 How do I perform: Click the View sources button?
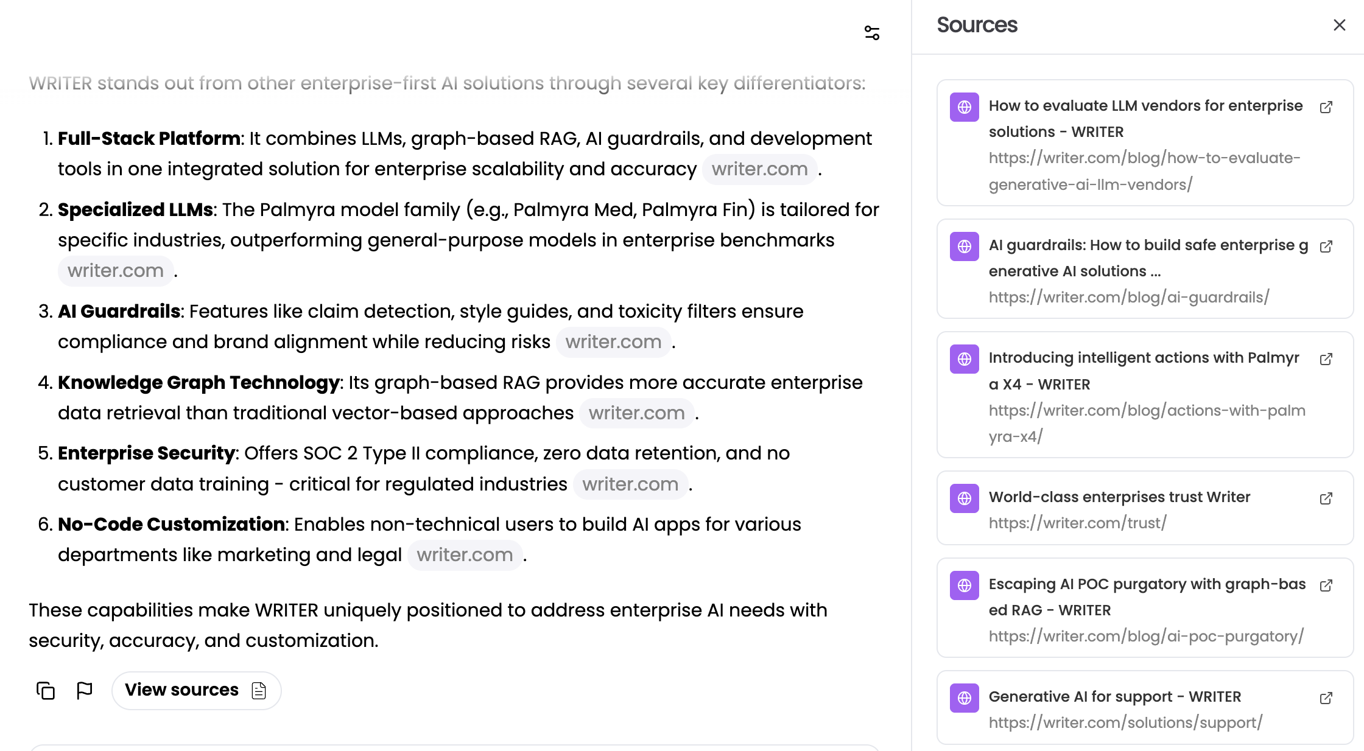tap(196, 691)
